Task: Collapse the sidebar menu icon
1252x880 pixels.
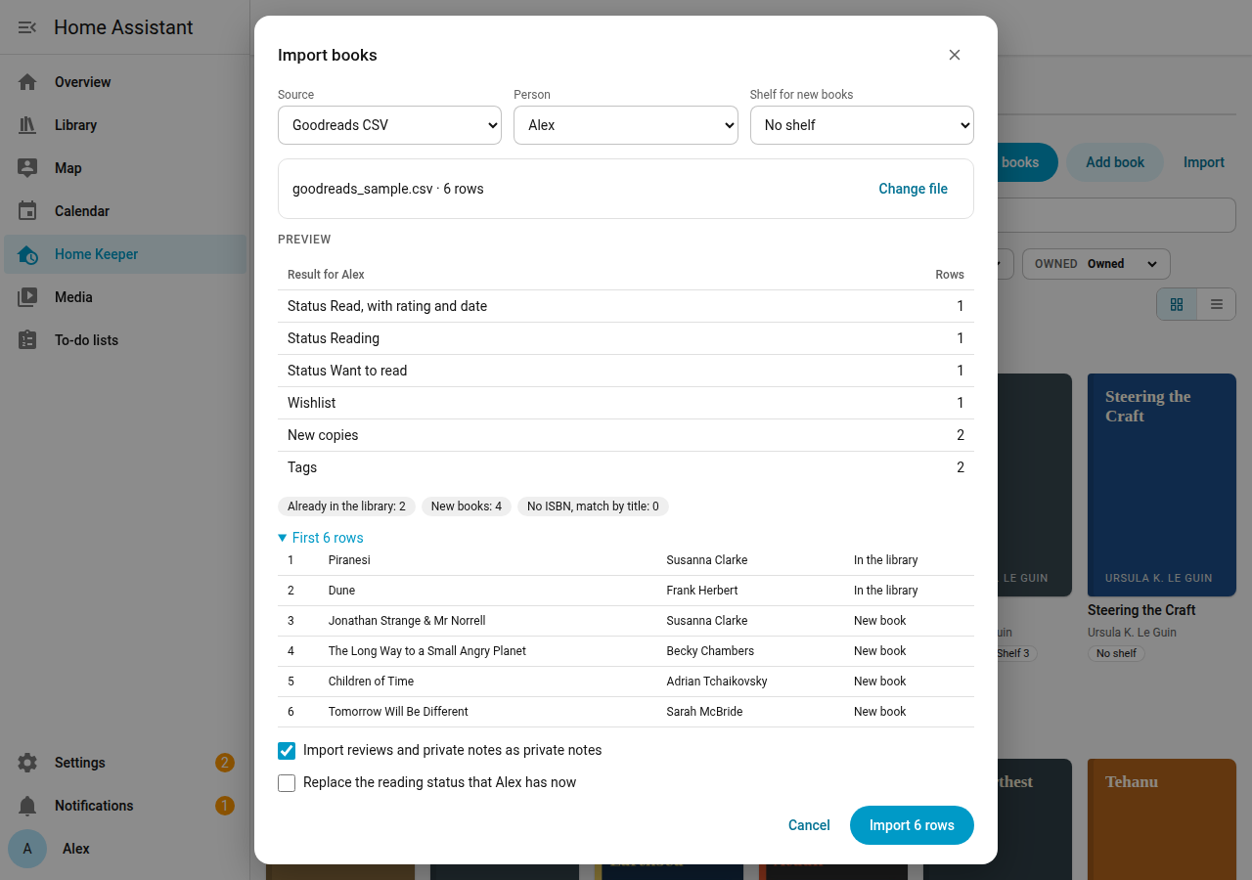Action: click(x=27, y=27)
